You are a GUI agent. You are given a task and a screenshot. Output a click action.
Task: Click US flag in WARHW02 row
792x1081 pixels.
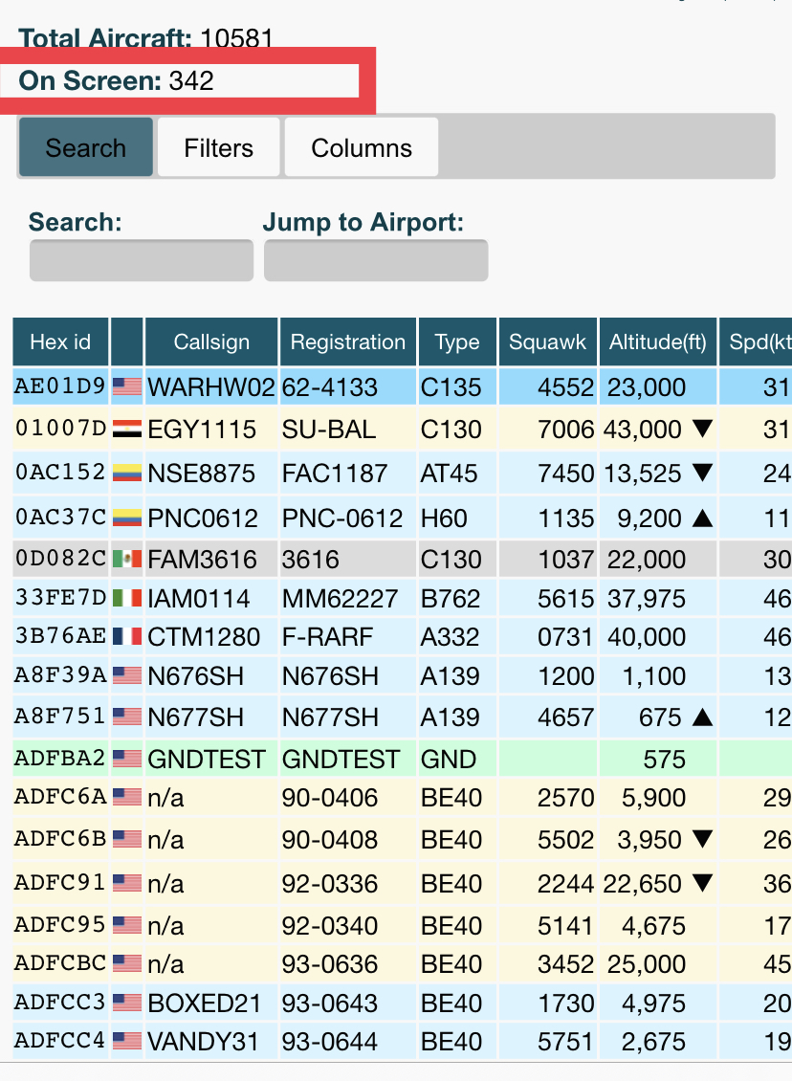pyautogui.click(x=127, y=386)
